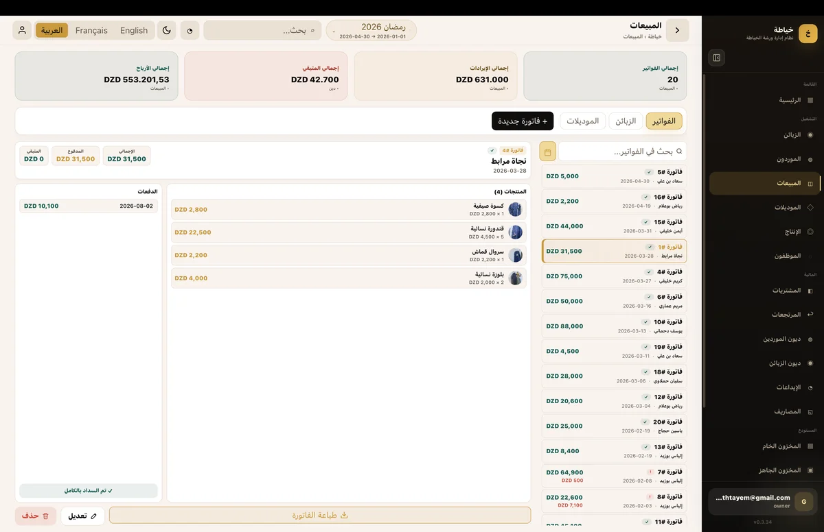
Task: Select invoice فاتورة #10 يوسف دحماني
Action: [614, 326]
